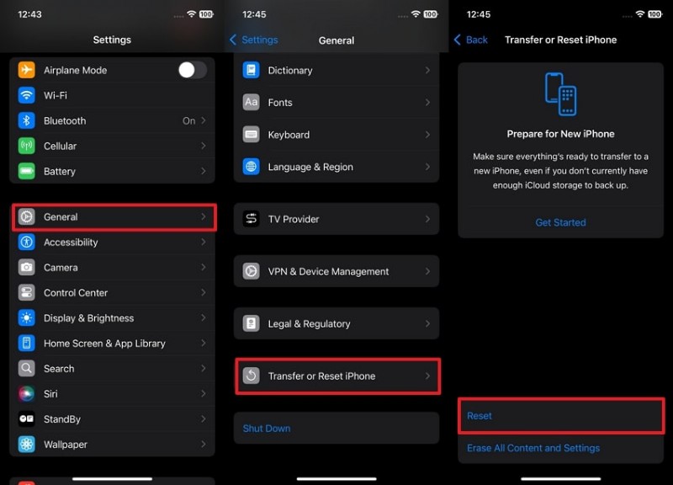Open Dictionary row chevron
The height and width of the screenshot is (485, 673).
(427, 70)
